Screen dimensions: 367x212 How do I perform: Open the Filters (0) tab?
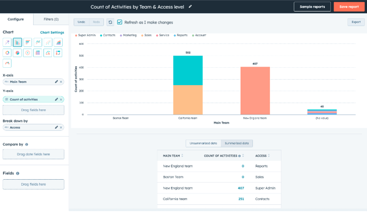pos(51,19)
